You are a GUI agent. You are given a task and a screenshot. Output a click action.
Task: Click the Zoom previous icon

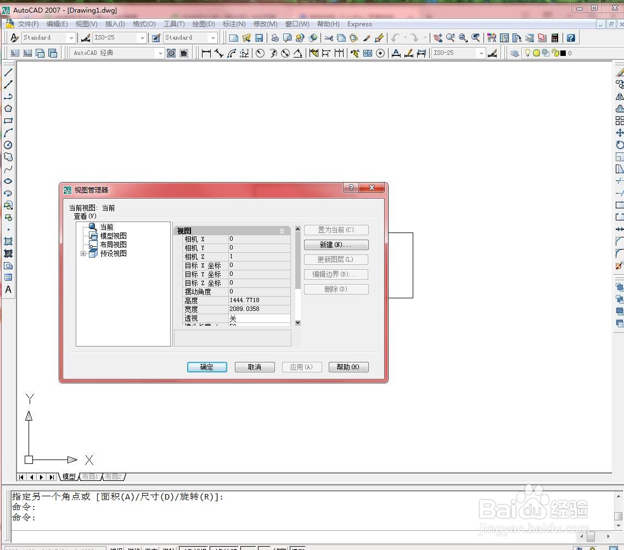click(x=476, y=38)
